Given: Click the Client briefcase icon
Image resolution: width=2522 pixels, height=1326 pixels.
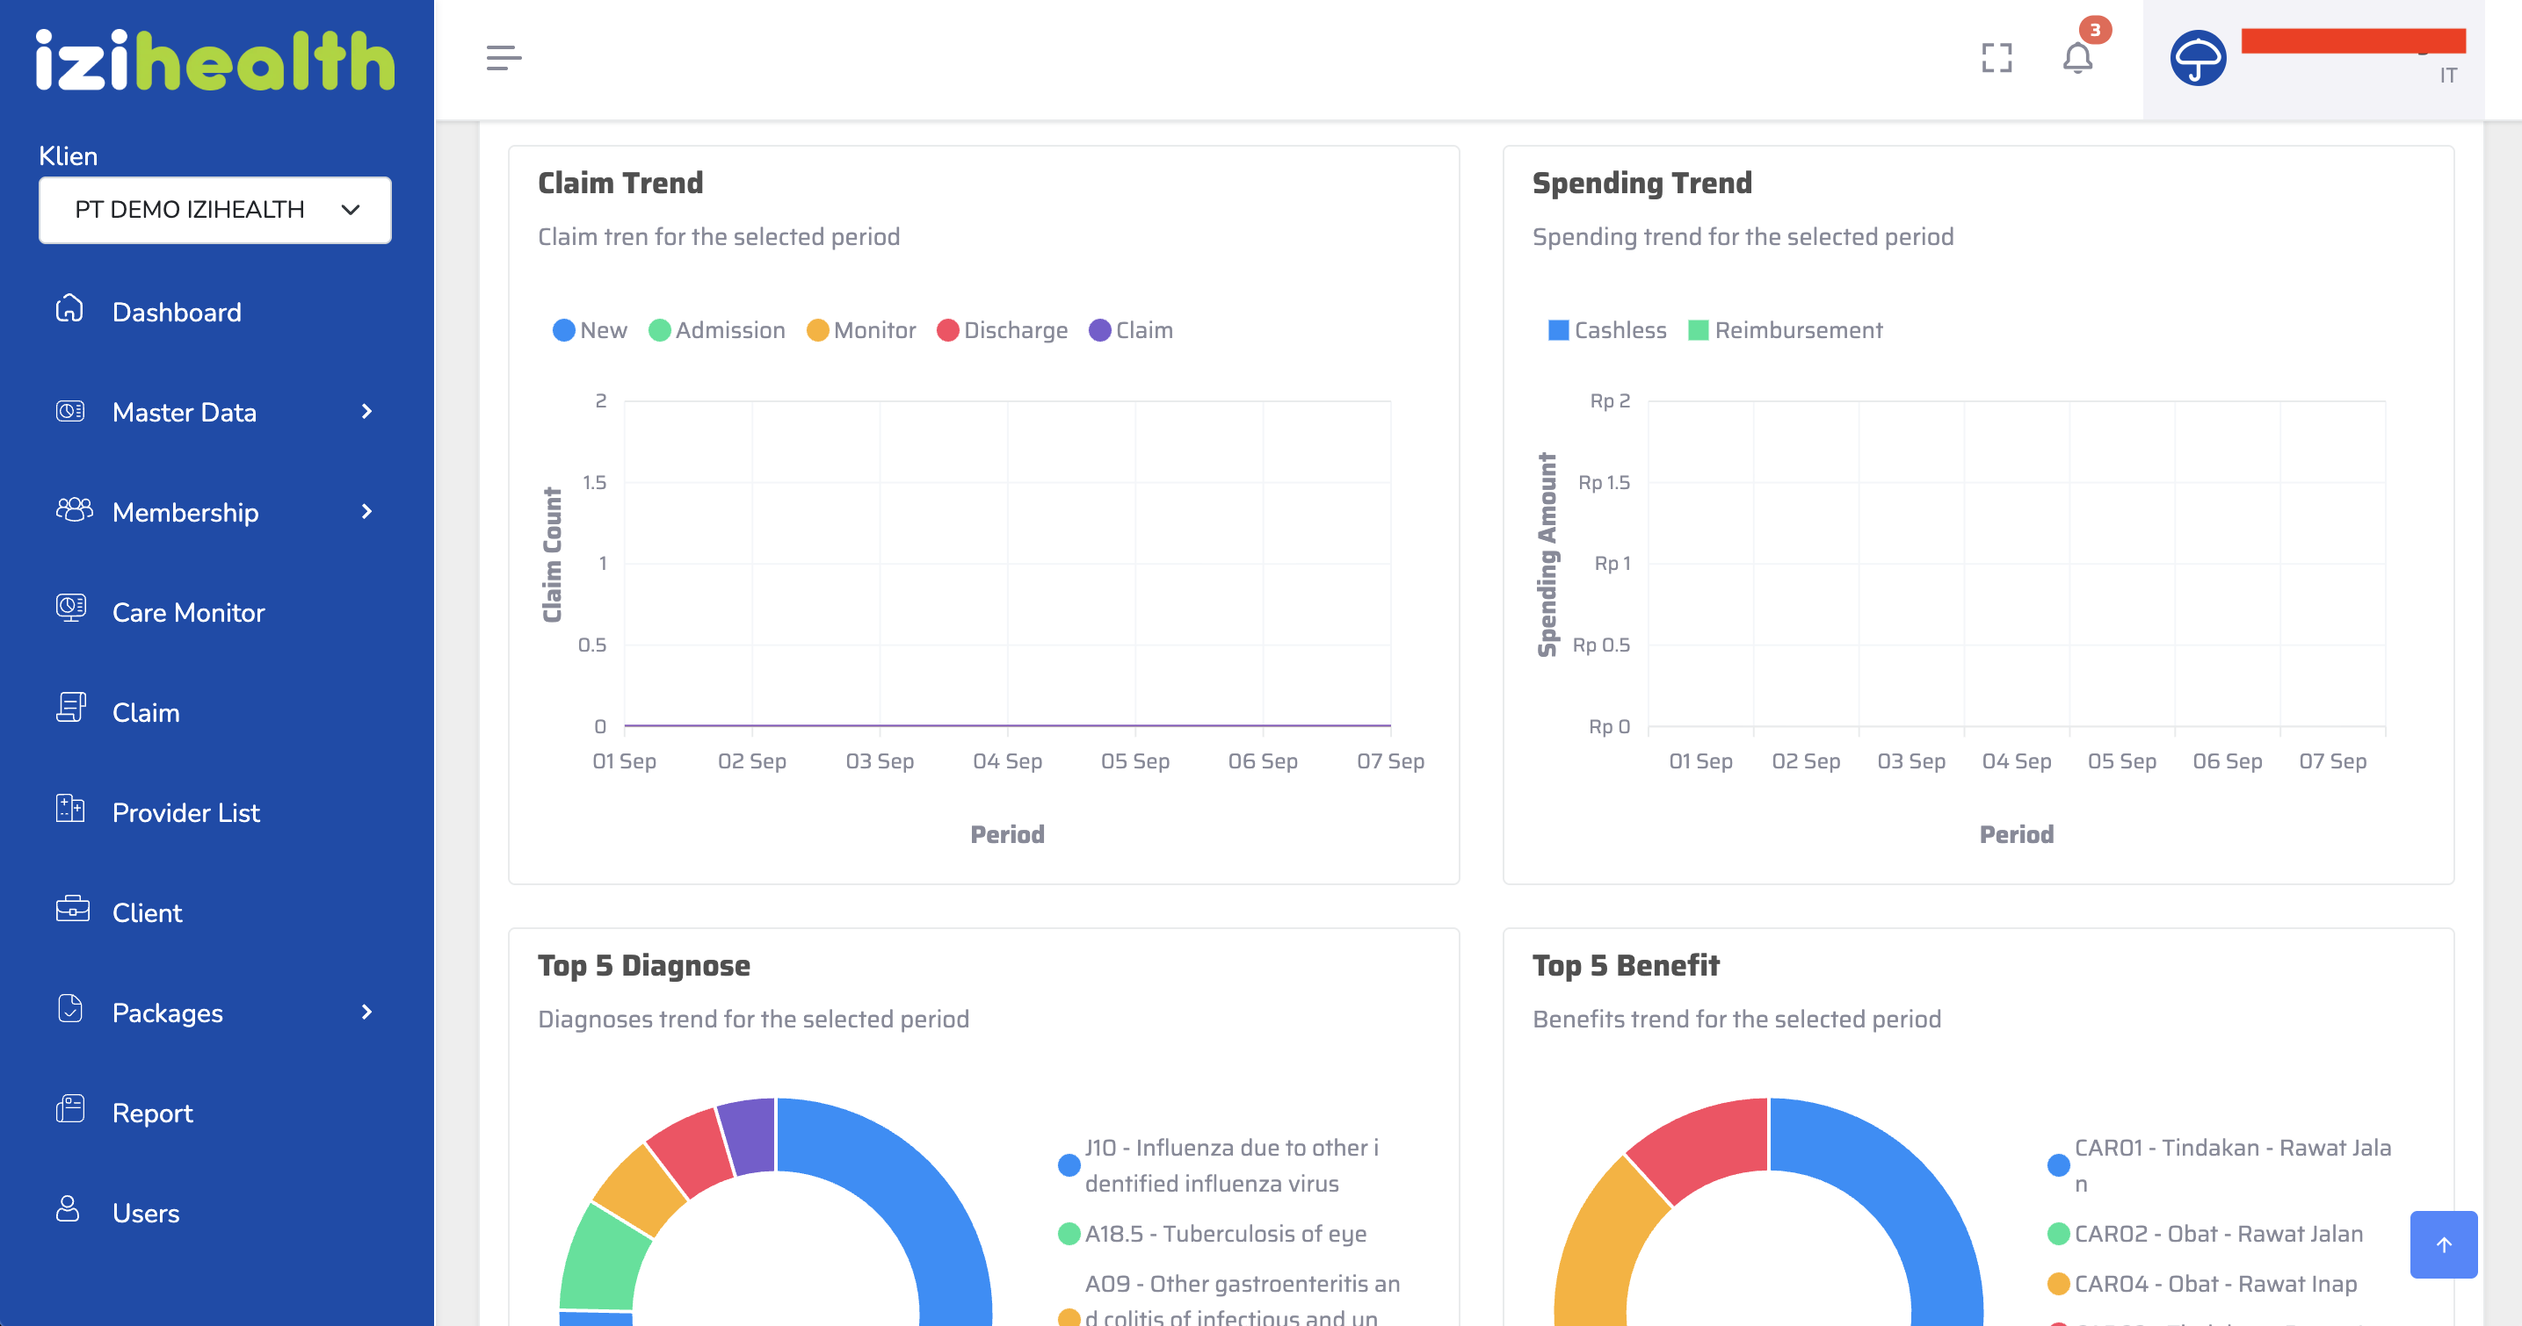Looking at the screenshot, I should pyautogui.click(x=72, y=909).
